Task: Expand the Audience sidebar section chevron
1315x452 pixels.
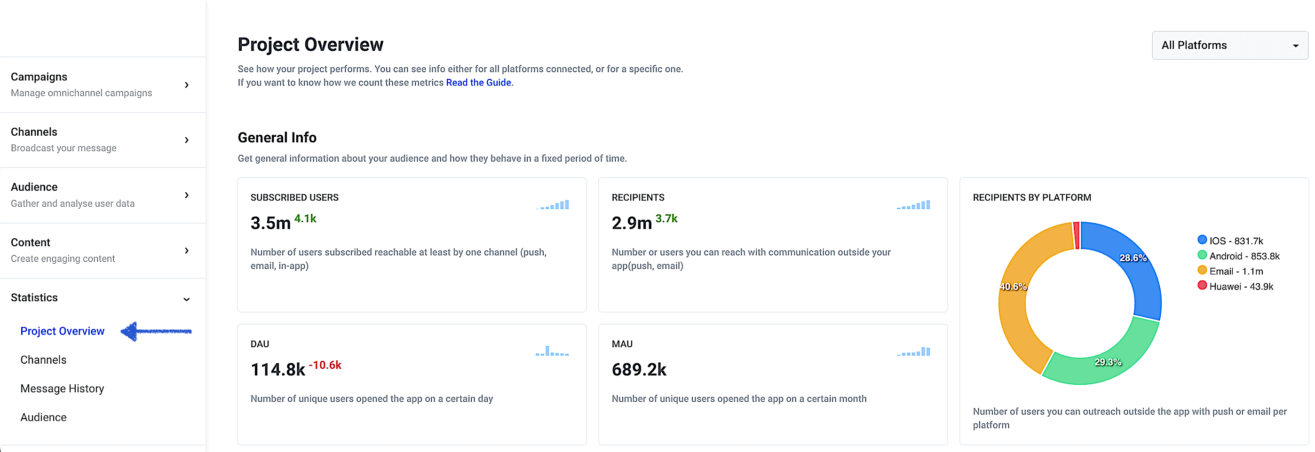Action: 187,195
